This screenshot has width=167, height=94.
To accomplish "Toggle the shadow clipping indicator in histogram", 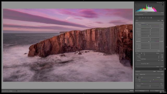I will point(136,5).
